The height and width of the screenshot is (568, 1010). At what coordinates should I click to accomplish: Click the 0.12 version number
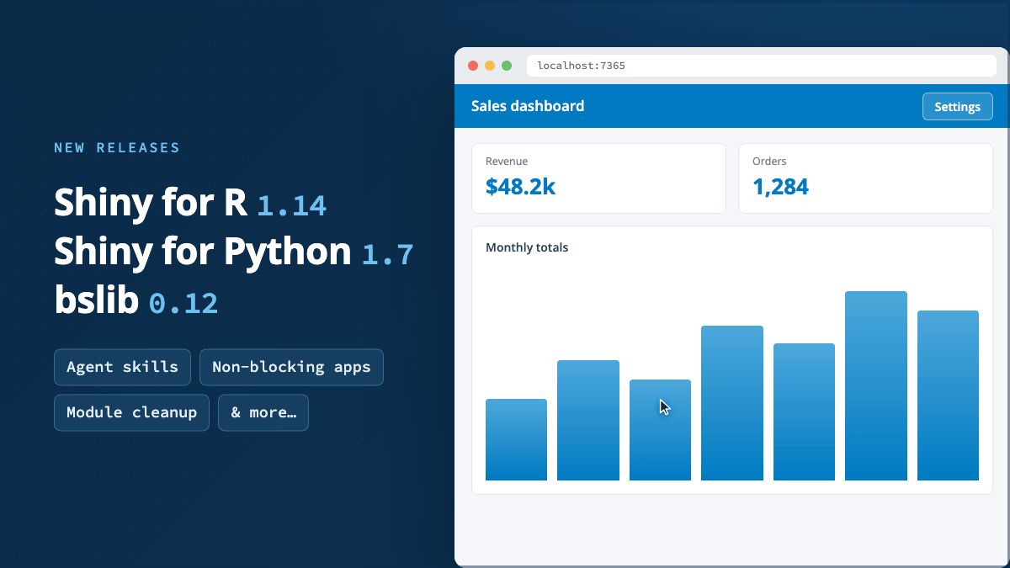pyautogui.click(x=183, y=303)
